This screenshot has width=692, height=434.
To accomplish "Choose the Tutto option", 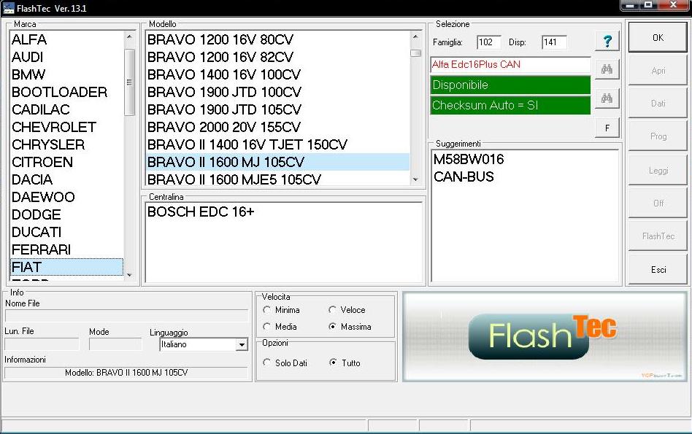I will click(333, 363).
